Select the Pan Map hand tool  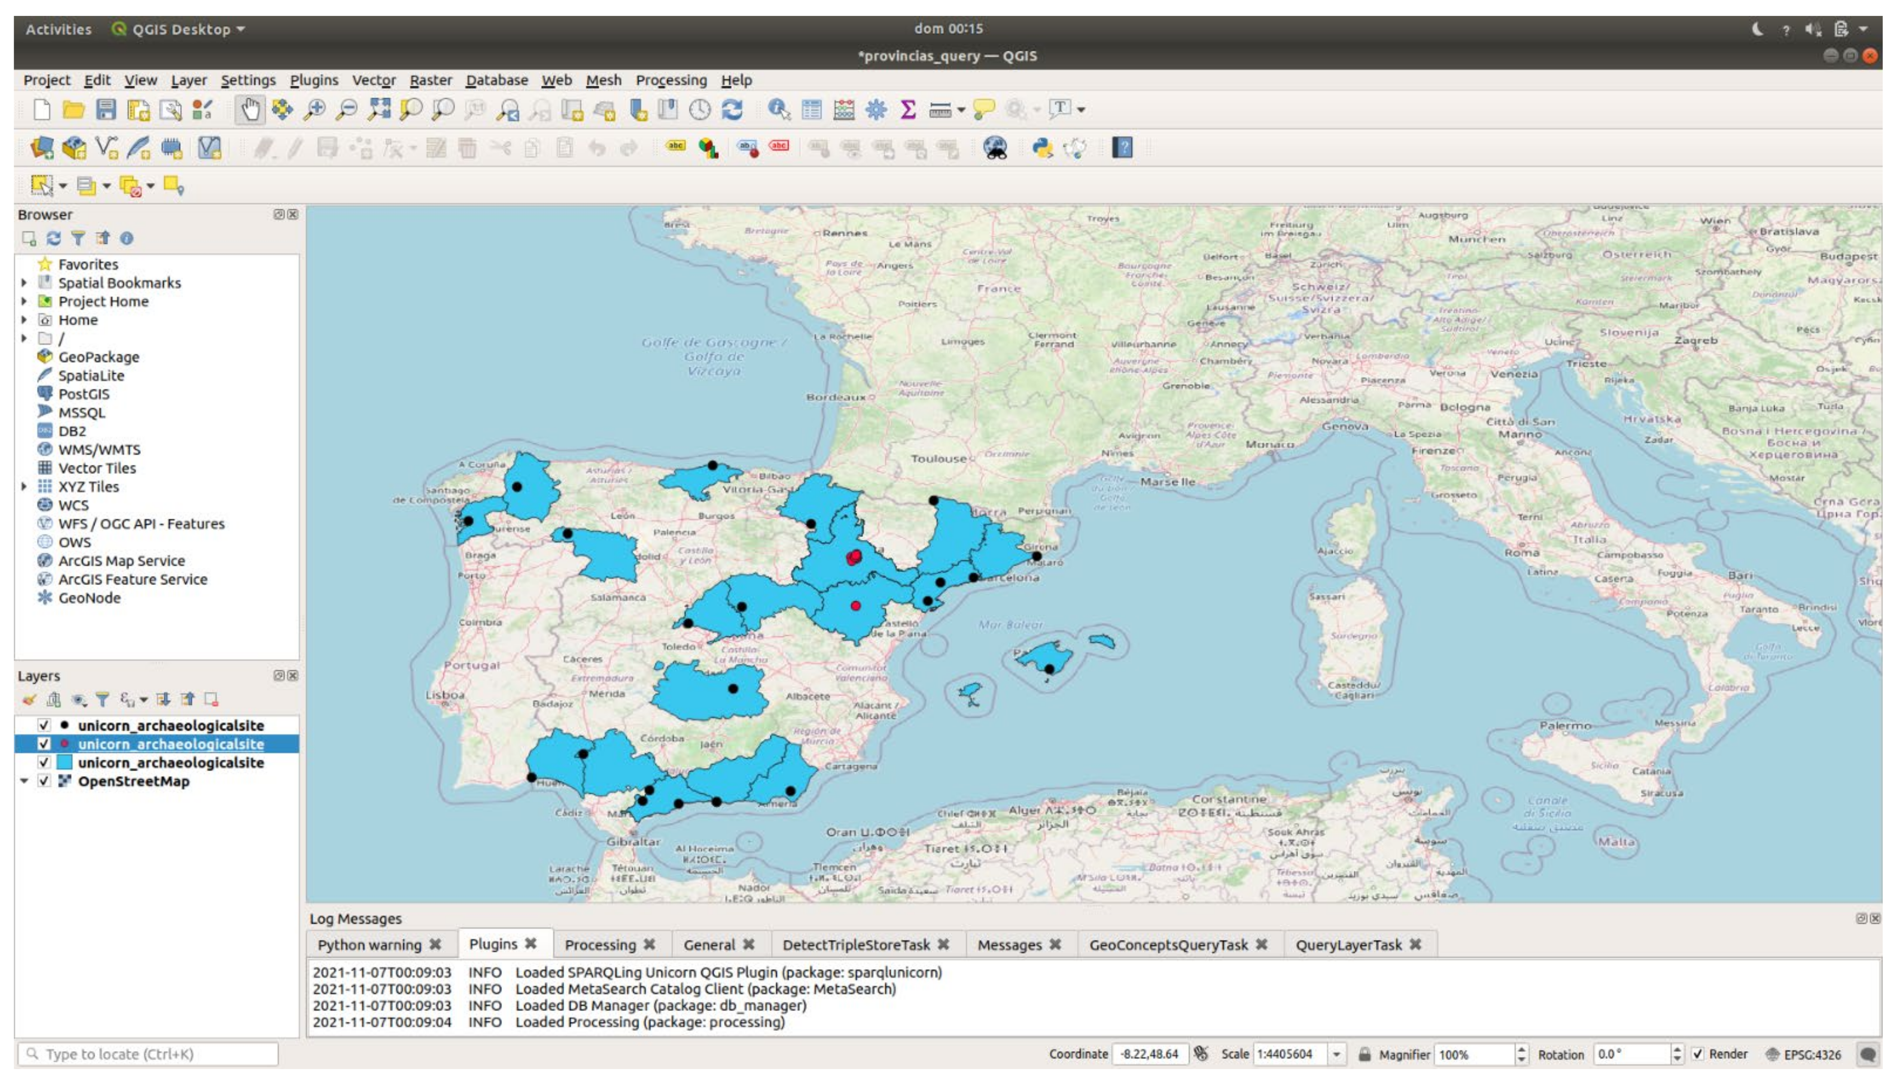(250, 110)
